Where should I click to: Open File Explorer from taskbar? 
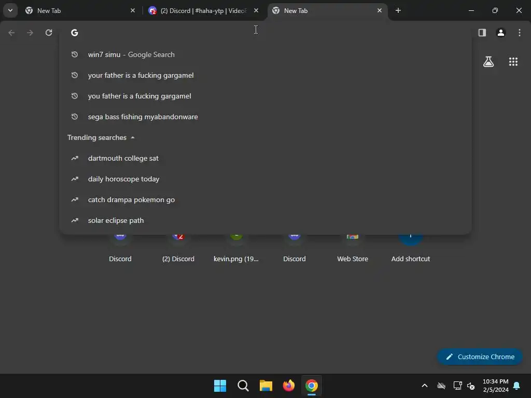click(x=266, y=386)
